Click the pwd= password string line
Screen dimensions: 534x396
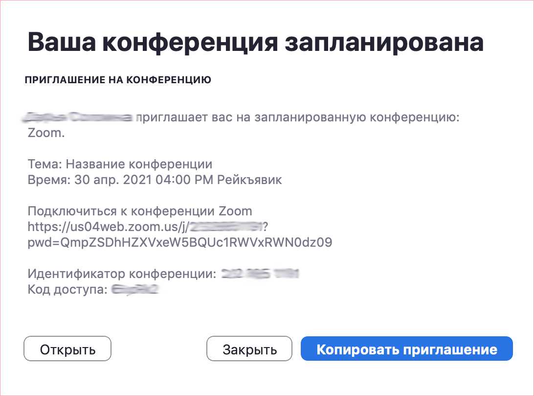[x=180, y=242]
